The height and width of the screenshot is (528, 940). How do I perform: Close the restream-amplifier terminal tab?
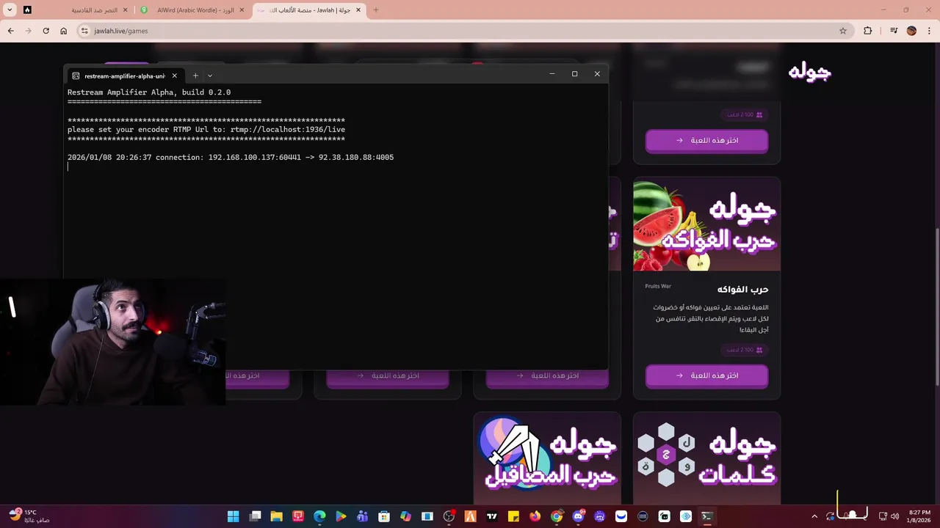[x=174, y=76]
